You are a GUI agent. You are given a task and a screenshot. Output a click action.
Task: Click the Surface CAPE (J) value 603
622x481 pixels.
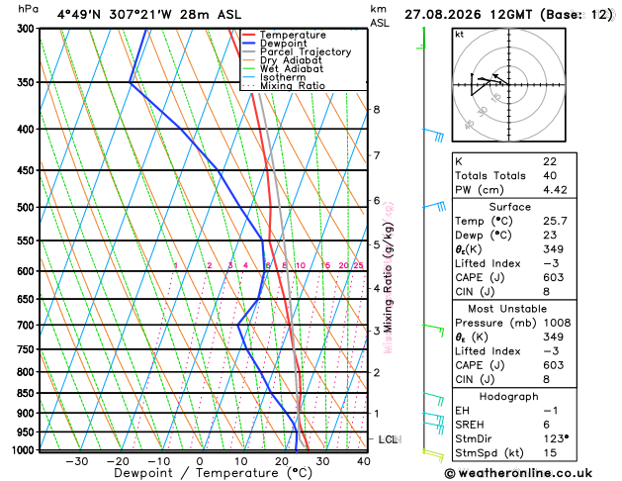554,278
